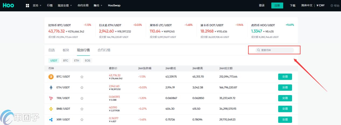Switch to the 现货行情 tab
The height and width of the screenshot is (125, 341).
[83, 50]
